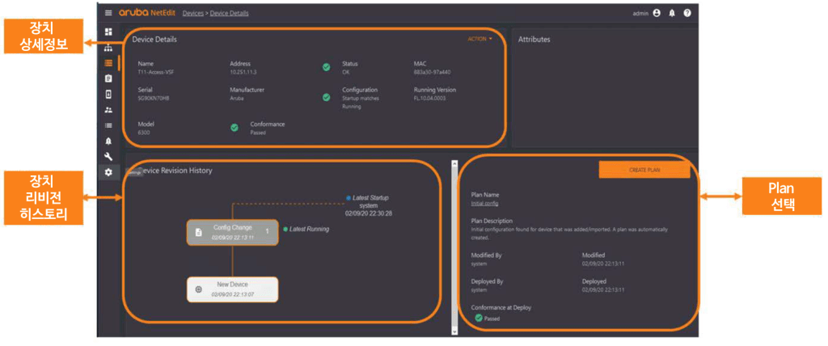Select the New Device revision node

[232, 289]
